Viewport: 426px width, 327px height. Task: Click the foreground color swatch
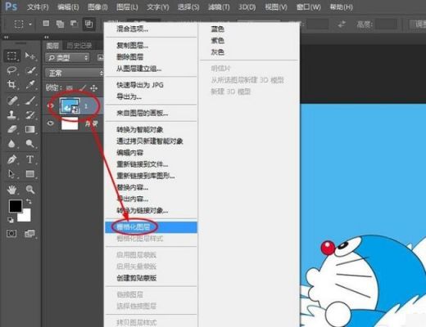(16, 206)
